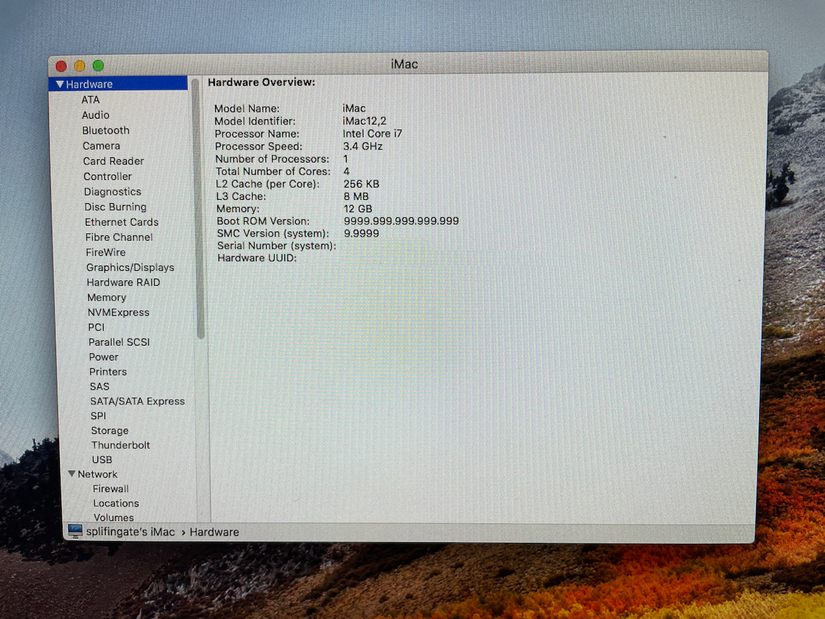Open Ethernet Cards section
The image size is (825, 619).
click(x=122, y=222)
